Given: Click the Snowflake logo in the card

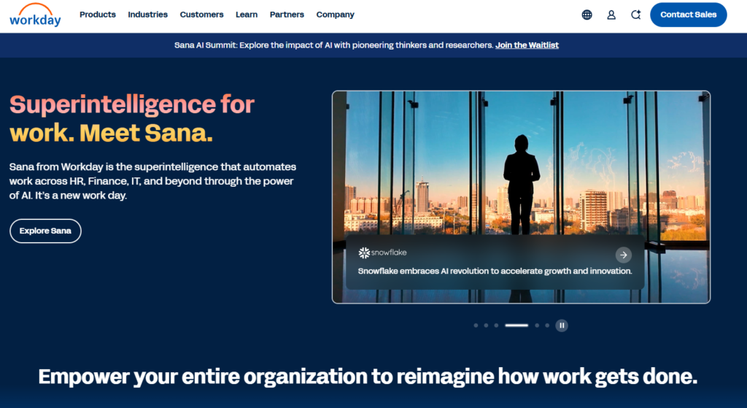Looking at the screenshot, I should [x=382, y=253].
